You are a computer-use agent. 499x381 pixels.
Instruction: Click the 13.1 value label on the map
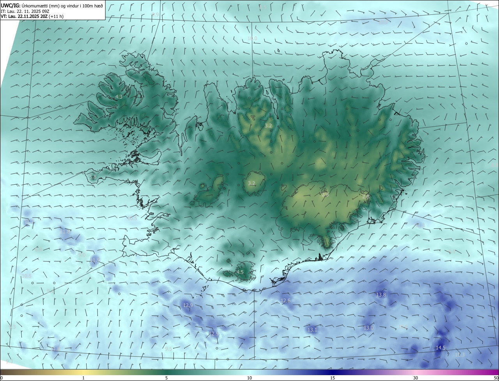pyautogui.click(x=312, y=330)
